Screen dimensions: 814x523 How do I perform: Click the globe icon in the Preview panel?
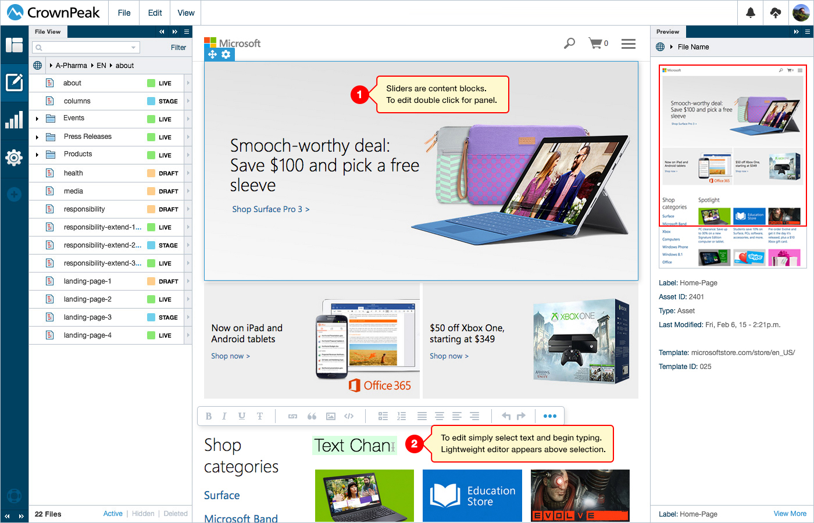coord(661,47)
